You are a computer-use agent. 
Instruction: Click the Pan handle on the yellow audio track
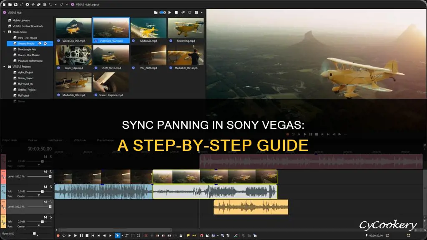[x=39, y=225]
